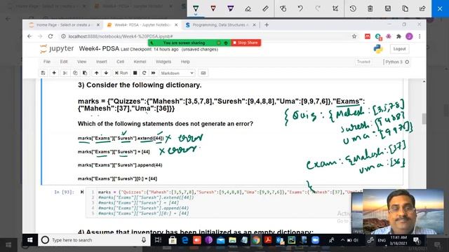Reload the notebook page
This screenshot has width=449, height=252.
click(51, 36)
